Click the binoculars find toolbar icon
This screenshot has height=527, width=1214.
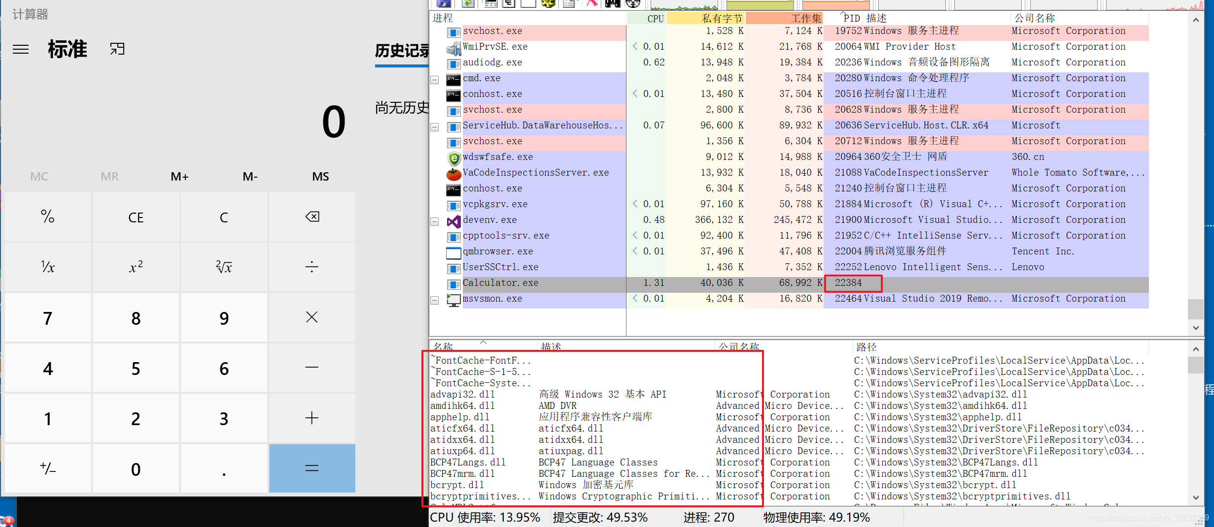click(x=613, y=3)
